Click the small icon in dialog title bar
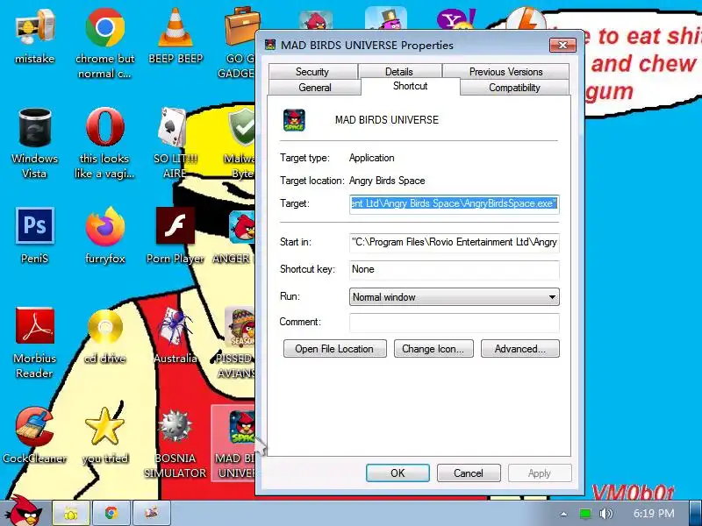This screenshot has height=526, width=702. (x=270, y=45)
